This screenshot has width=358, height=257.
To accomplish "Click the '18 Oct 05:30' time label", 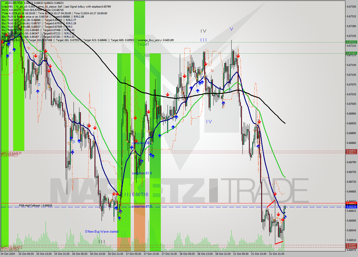I will click(x=187, y=254).
